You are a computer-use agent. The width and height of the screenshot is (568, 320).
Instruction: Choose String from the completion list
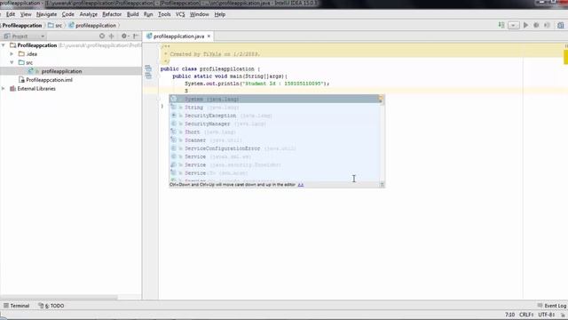[274, 108]
